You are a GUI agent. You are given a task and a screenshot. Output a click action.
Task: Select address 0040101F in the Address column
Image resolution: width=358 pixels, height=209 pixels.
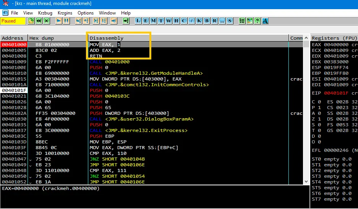pyautogui.click(x=14, y=90)
